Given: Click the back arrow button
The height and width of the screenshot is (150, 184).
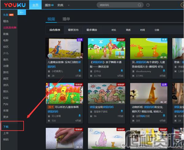Looking at the screenshot, I should (x=22, y=12).
